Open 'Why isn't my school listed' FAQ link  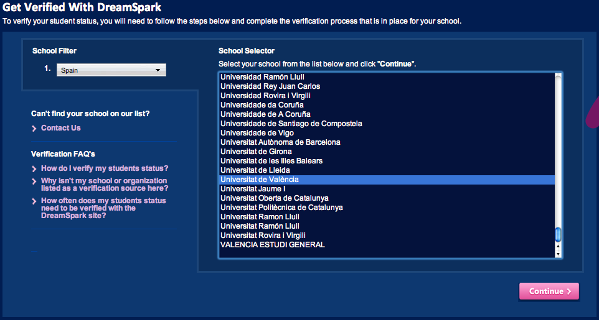pyautogui.click(x=105, y=185)
